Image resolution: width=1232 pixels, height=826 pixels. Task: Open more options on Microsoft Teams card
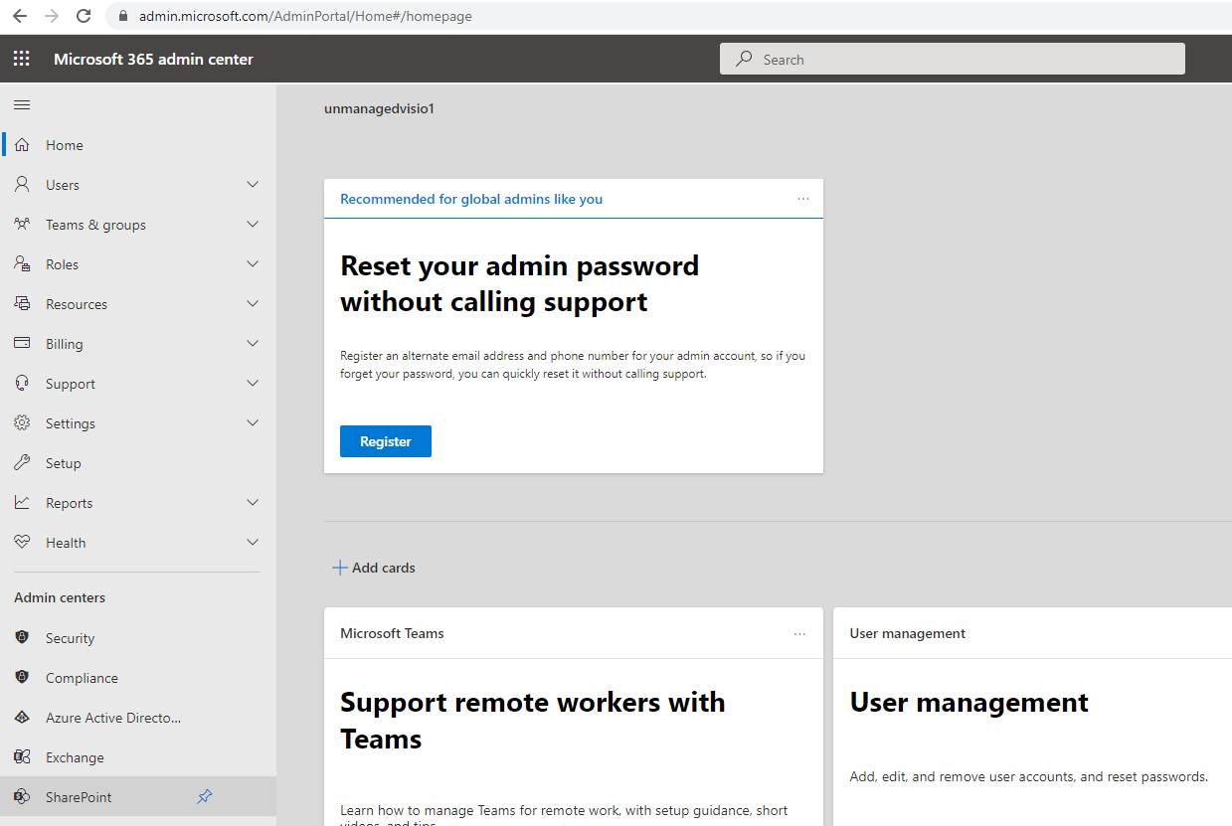click(x=799, y=633)
